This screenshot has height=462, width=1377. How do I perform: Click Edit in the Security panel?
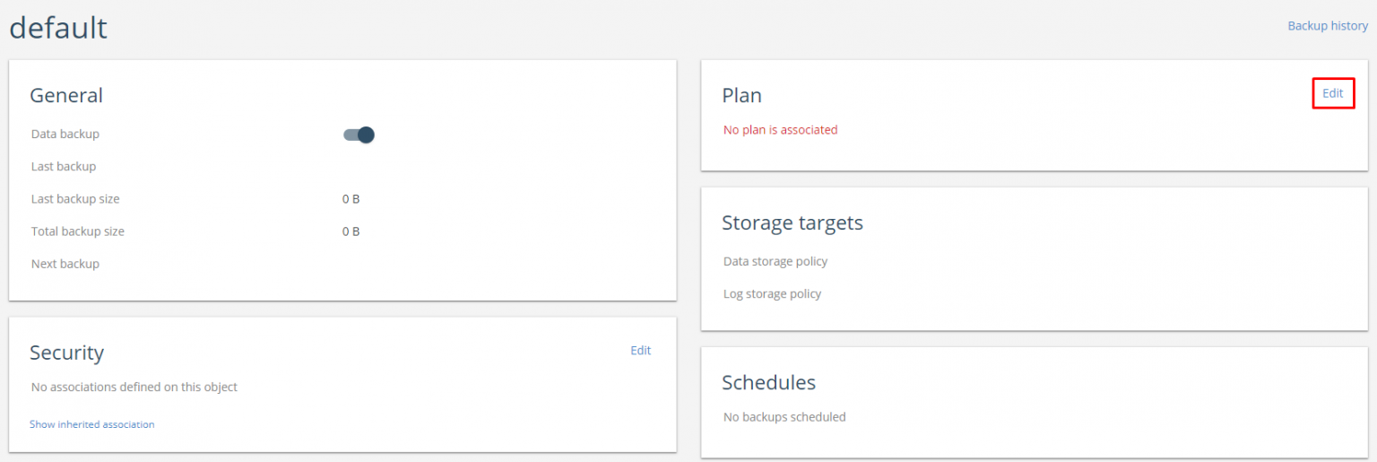pyautogui.click(x=640, y=351)
